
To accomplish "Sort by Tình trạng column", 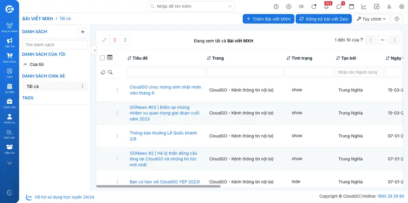I will pos(299,58).
